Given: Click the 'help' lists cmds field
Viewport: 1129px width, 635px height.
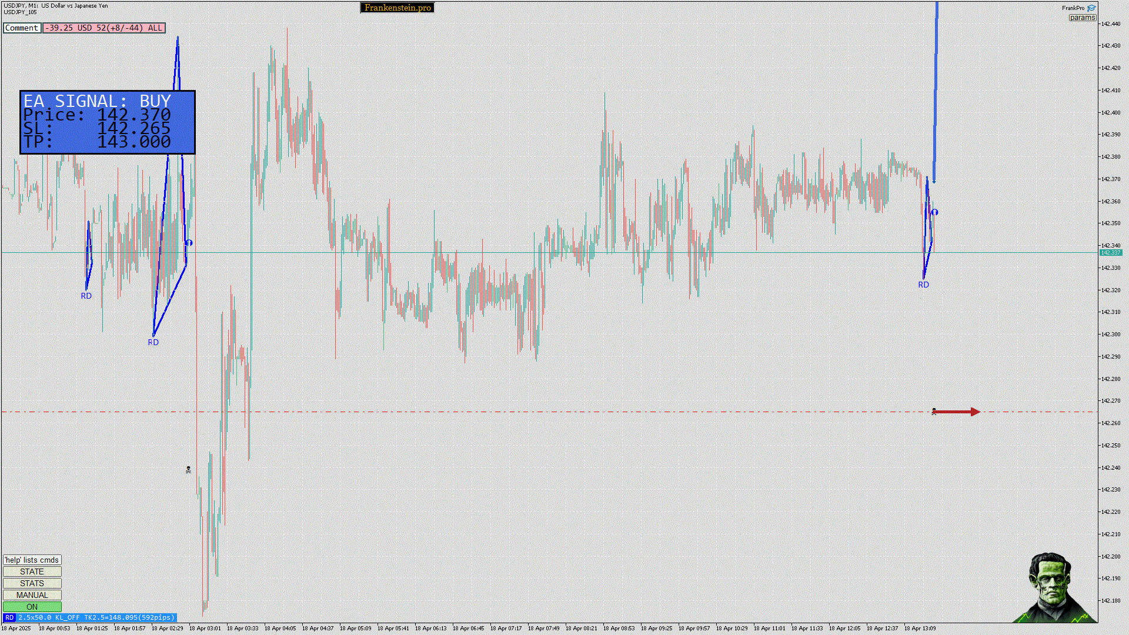Looking at the screenshot, I should 32,560.
